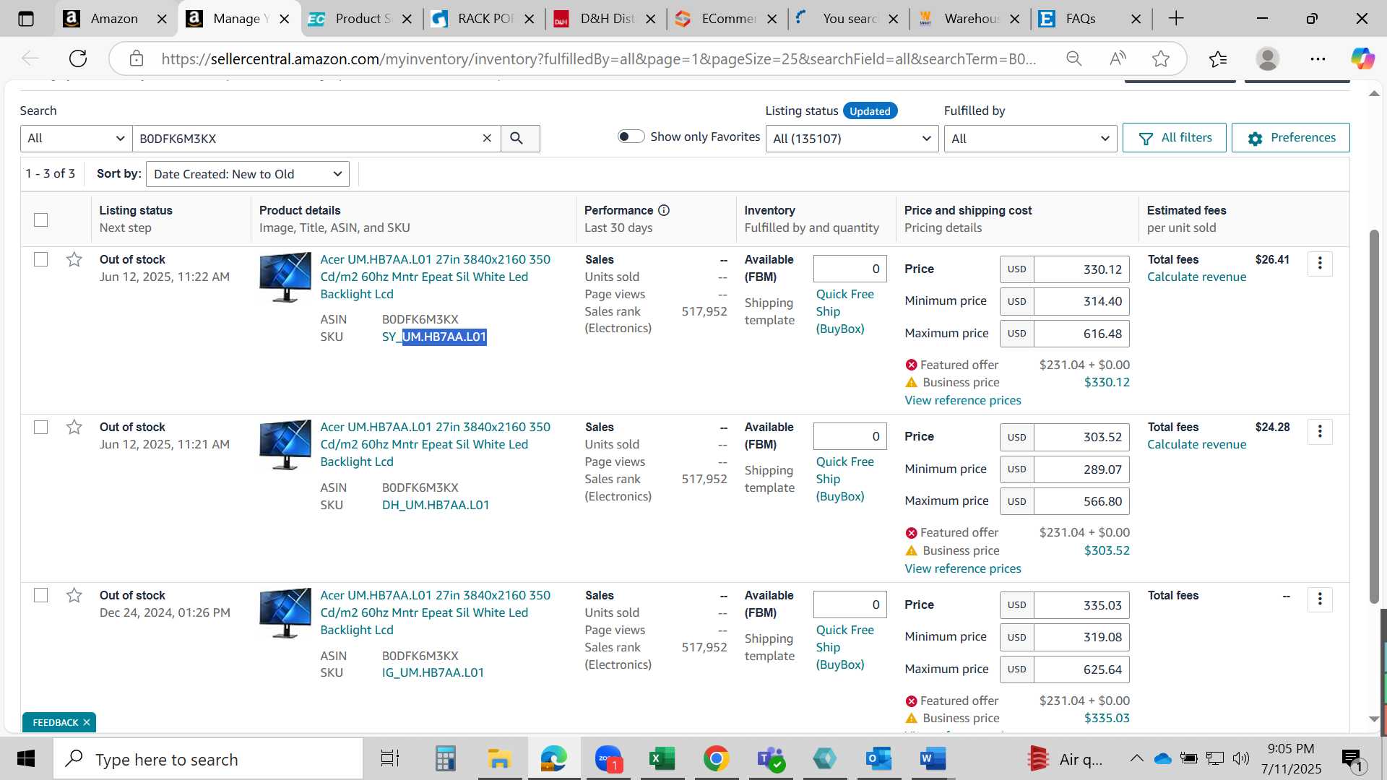Favorite the DH_UM.HB7AA.L01 listing star
This screenshot has height=780, width=1387.
point(74,427)
